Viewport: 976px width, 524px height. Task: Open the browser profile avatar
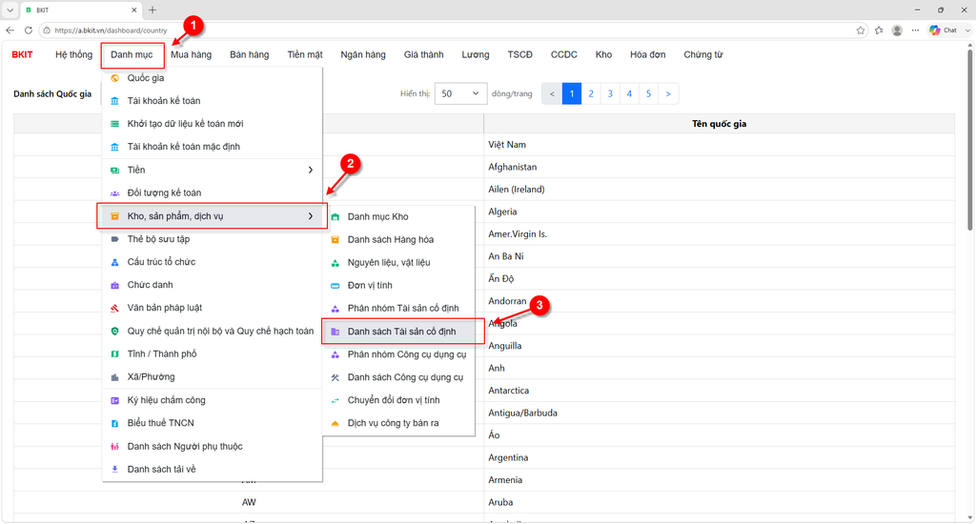pos(897,30)
